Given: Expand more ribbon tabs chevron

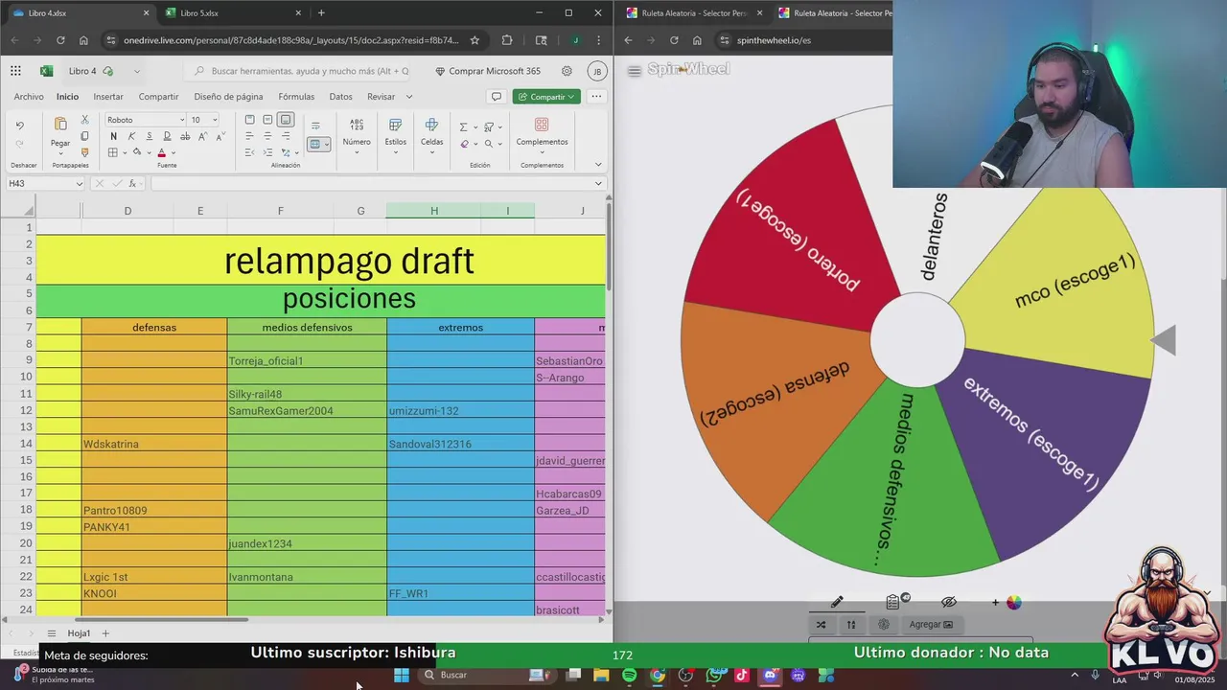Looking at the screenshot, I should [409, 97].
